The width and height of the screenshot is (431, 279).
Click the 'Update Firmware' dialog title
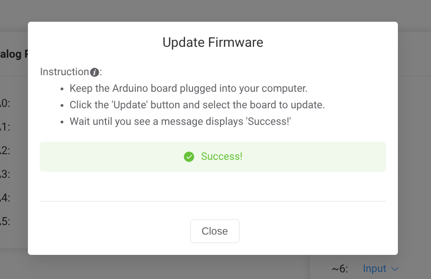click(x=213, y=43)
